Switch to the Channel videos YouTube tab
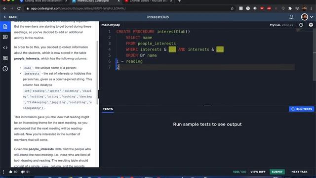The width and height of the screenshot is (316, 178). click(x=148, y=1)
